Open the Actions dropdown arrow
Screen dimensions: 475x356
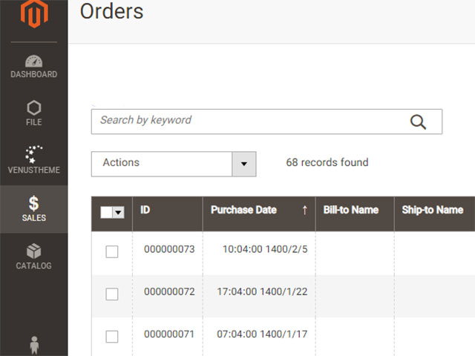[244, 164]
